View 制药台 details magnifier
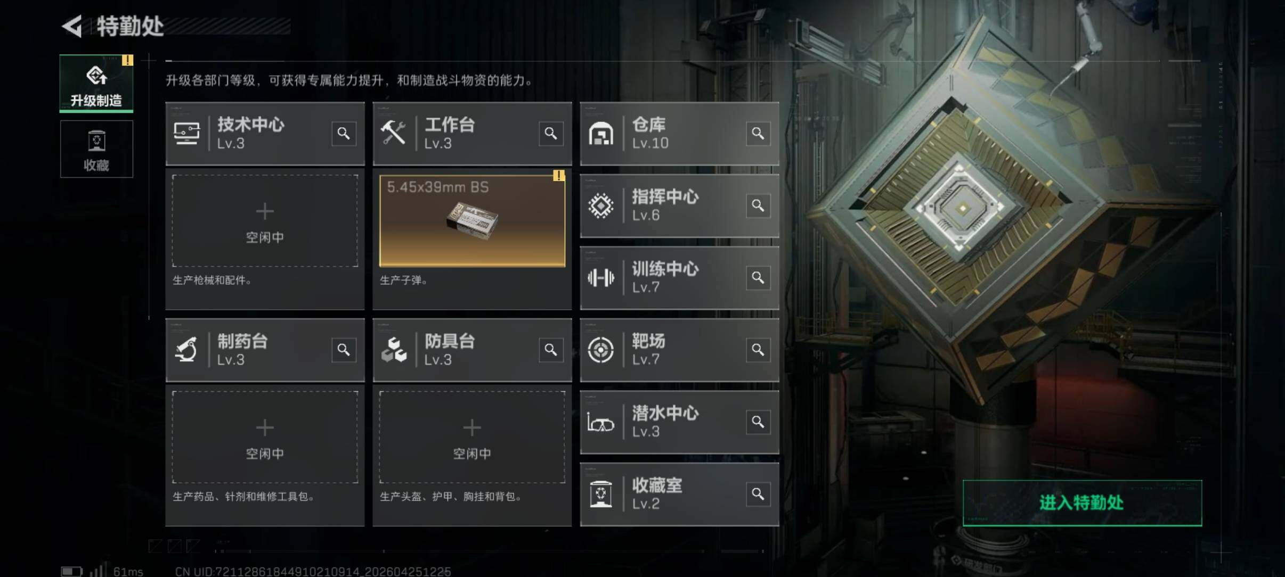 [x=344, y=350]
